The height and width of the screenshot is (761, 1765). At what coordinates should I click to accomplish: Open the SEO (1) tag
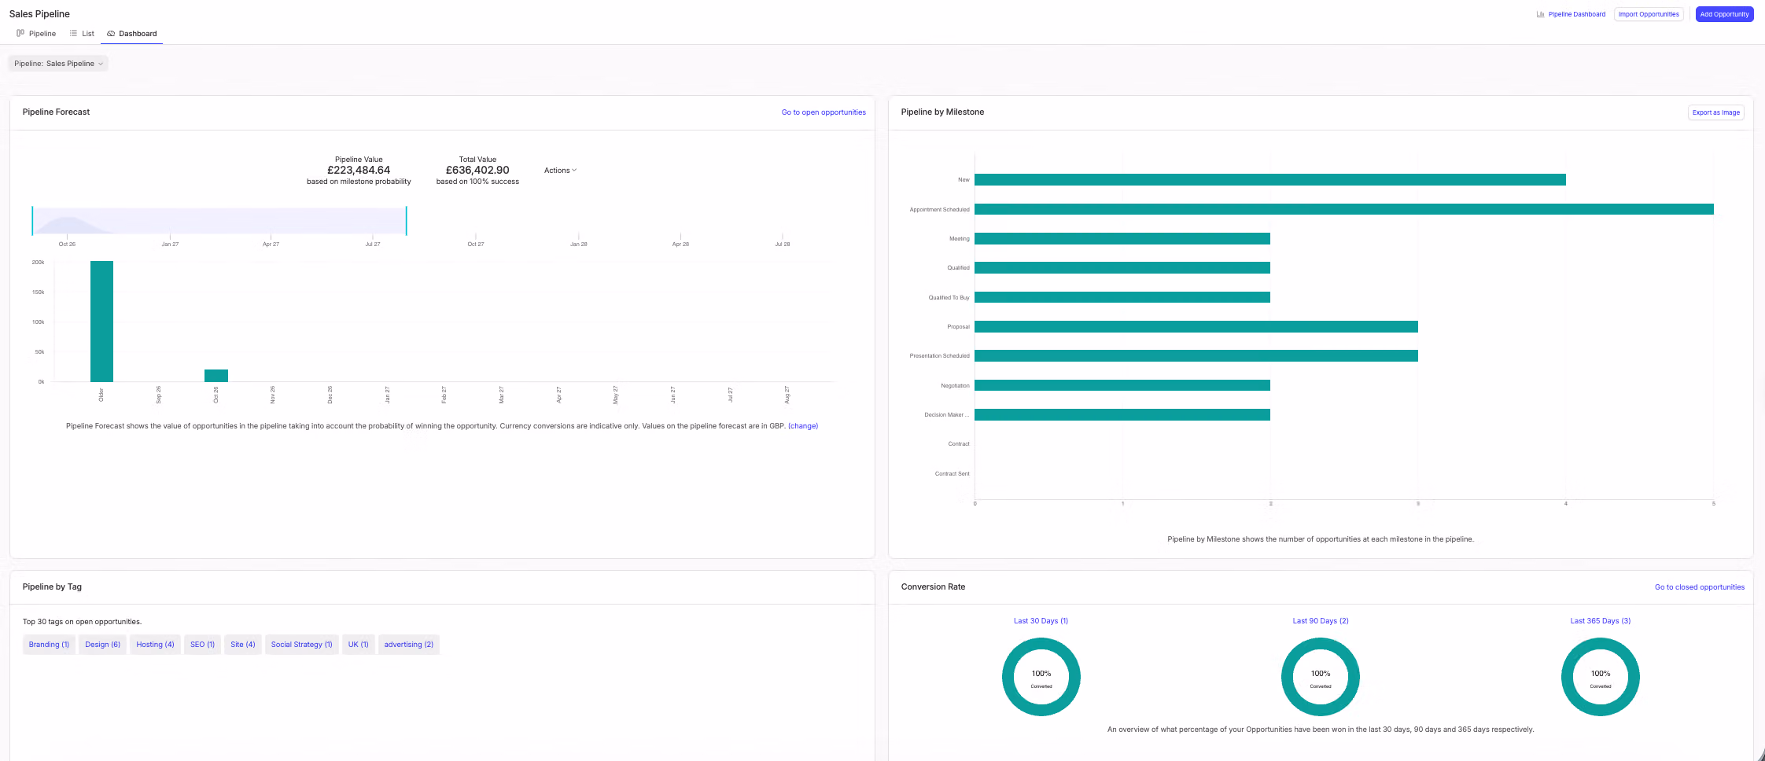(202, 645)
